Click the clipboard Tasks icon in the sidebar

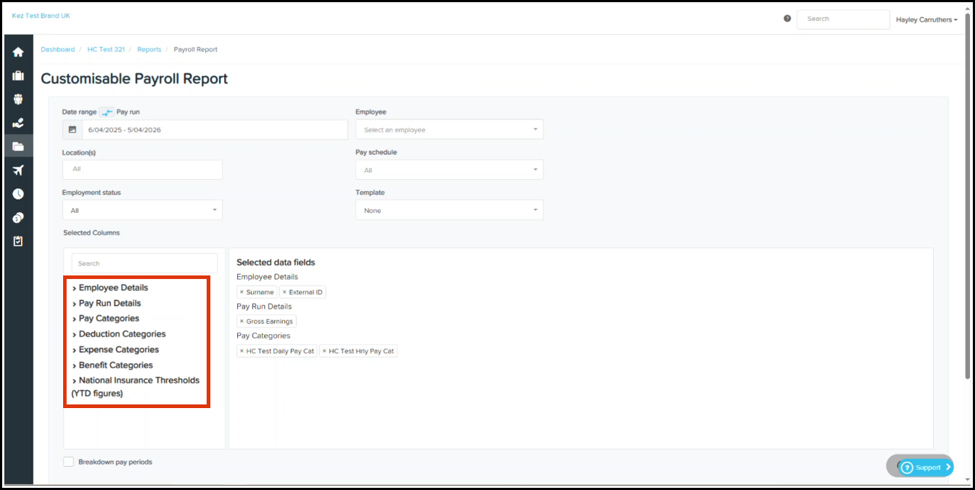pyautogui.click(x=18, y=241)
